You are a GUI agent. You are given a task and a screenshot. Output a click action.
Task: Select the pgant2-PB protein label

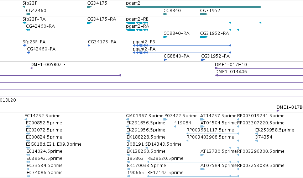click(144, 42)
